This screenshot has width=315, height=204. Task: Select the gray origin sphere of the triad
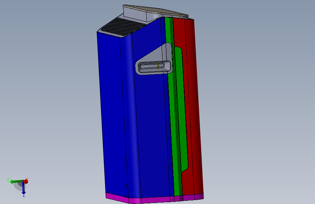(19, 186)
